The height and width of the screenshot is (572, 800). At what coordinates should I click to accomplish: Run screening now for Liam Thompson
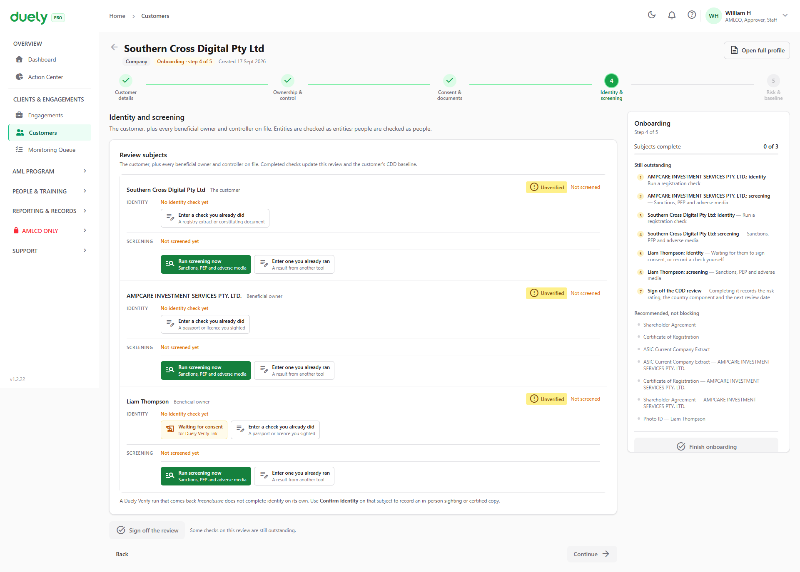click(x=206, y=476)
